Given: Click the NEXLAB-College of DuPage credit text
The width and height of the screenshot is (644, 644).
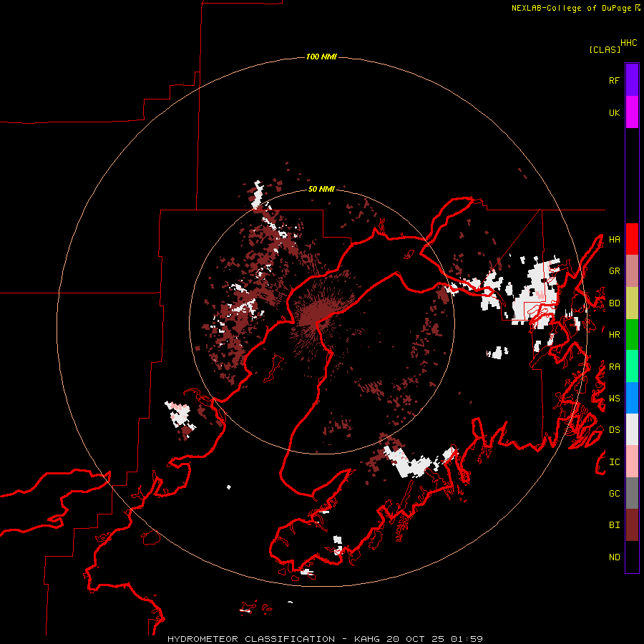Looking at the screenshot, I should tap(571, 8).
